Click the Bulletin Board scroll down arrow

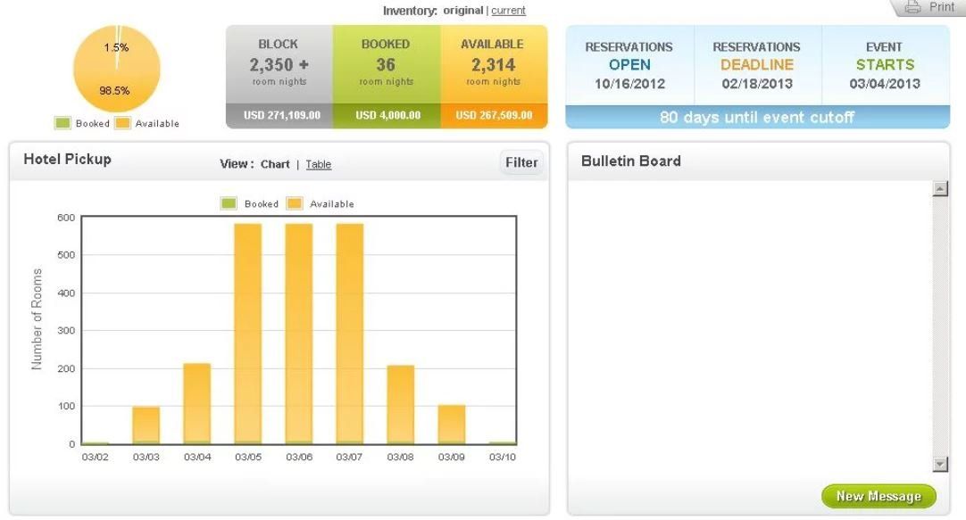point(940,464)
